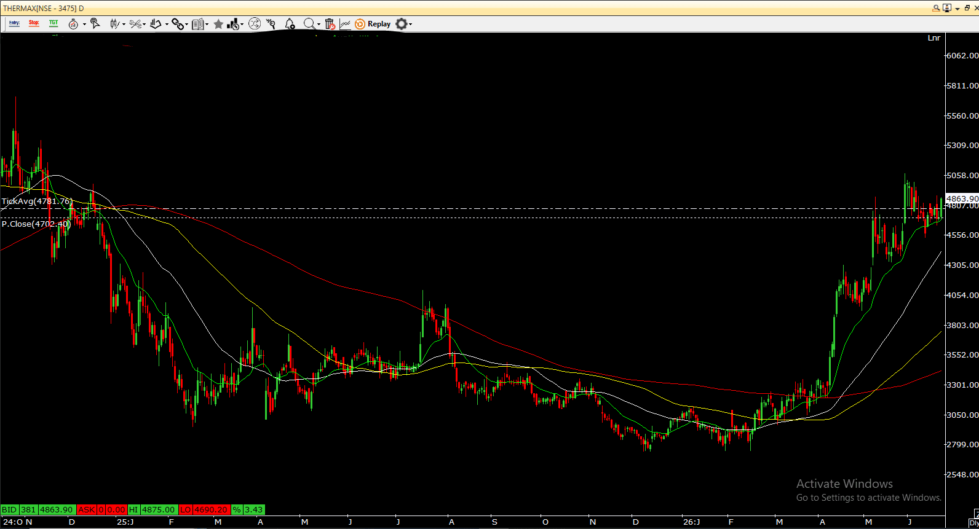This screenshot has width=979, height=529.
Task: Expand the link charts dropdown arrow
Action: [x=187, y=25]
